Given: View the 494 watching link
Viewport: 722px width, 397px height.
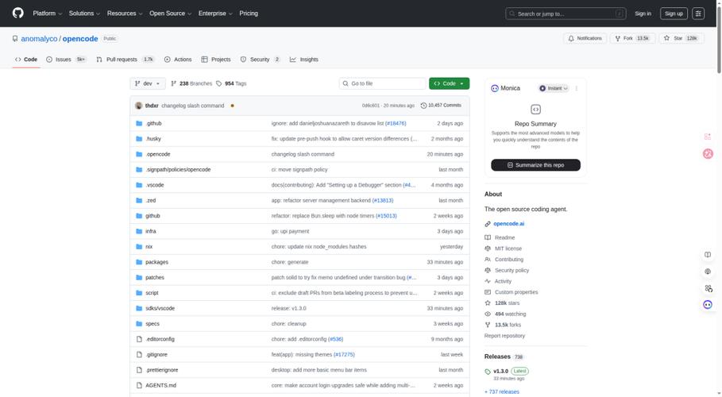Looking at the screenshot, I should (x=510, y=314).
